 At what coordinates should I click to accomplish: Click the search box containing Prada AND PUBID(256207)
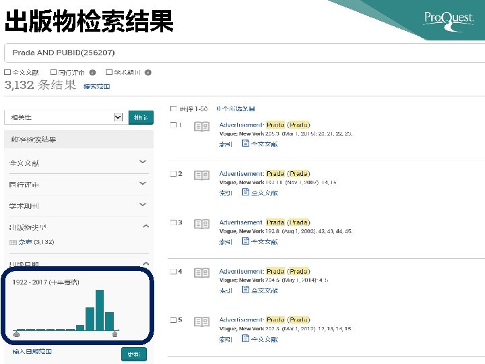click(245, 53)
